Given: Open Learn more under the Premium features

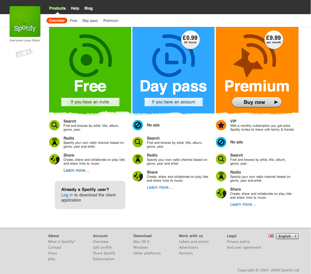Looking at the screenshot, I should 243,204.
